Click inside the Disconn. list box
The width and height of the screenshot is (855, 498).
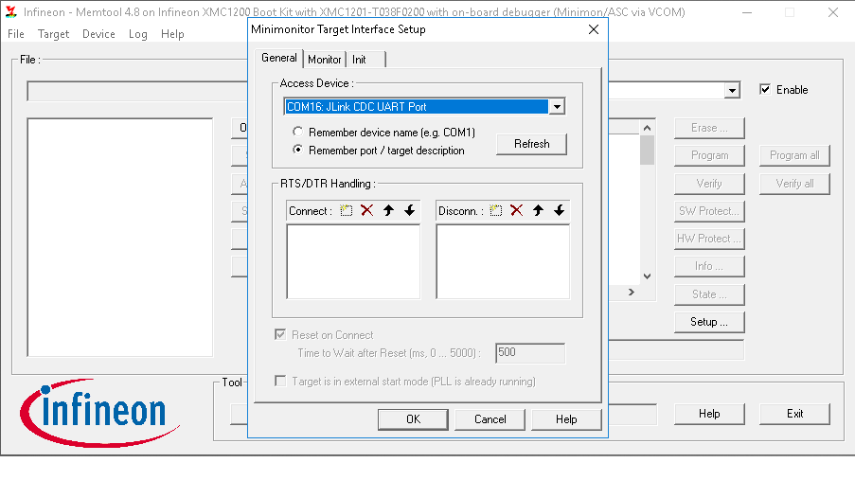pyautogui.click(x=503, y=262)
